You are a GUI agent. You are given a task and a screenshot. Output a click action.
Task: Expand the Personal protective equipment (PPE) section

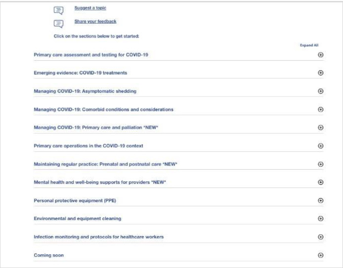(x=320, y=200)
